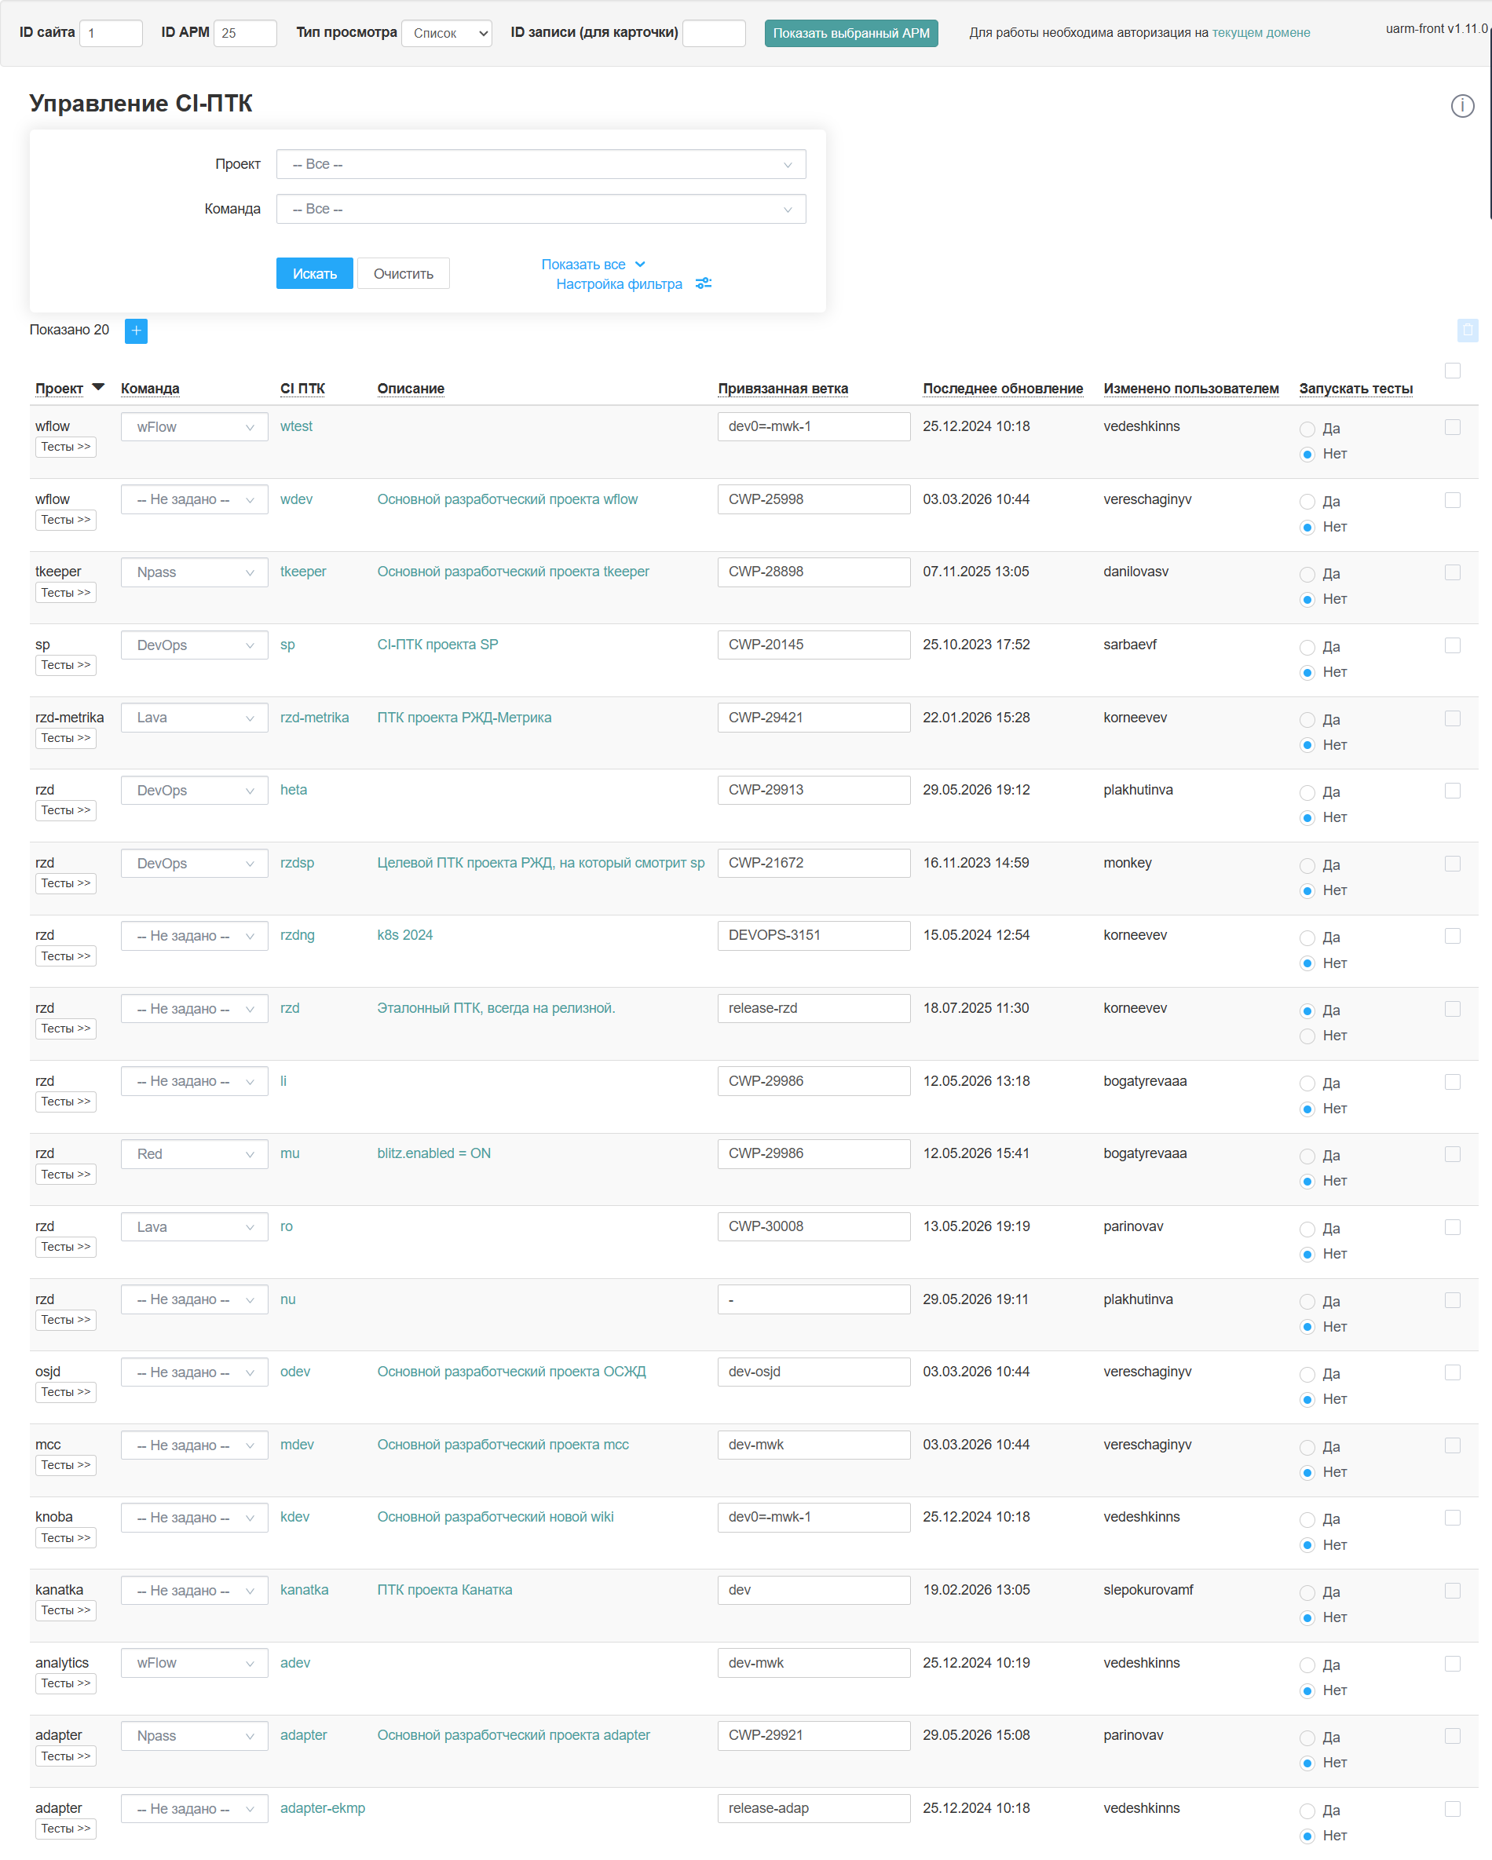Click the branch field containing CWP-25998
This screenshot has width=1492, height=1860.
tap(814, 499)
